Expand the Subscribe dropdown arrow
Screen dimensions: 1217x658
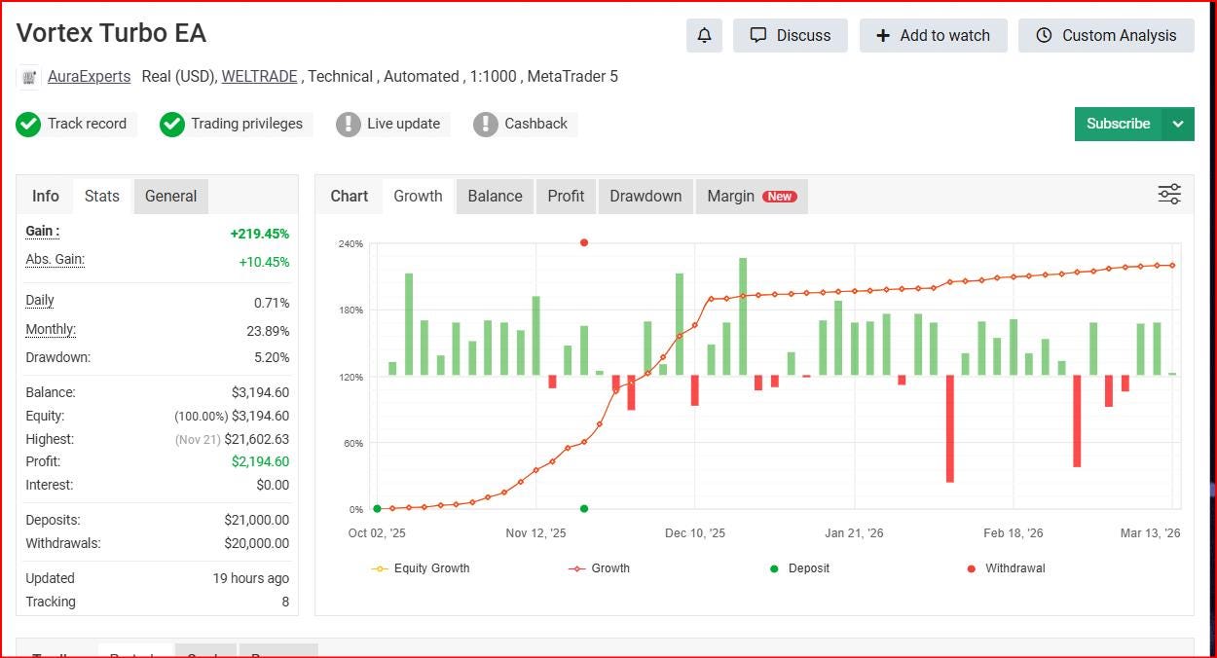1178,124
